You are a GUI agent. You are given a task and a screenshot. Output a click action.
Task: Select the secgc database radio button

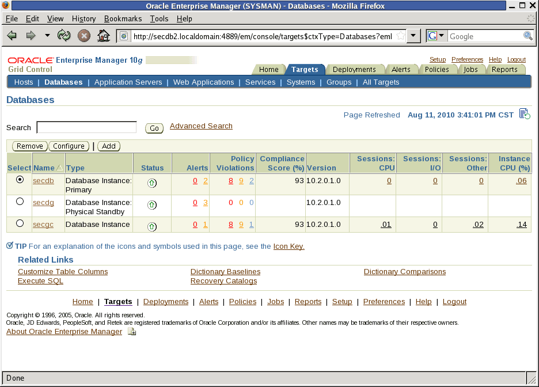pos(20,223)
